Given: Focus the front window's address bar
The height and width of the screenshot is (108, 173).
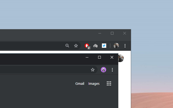Looking at the screenshot, I should [44, 70].
